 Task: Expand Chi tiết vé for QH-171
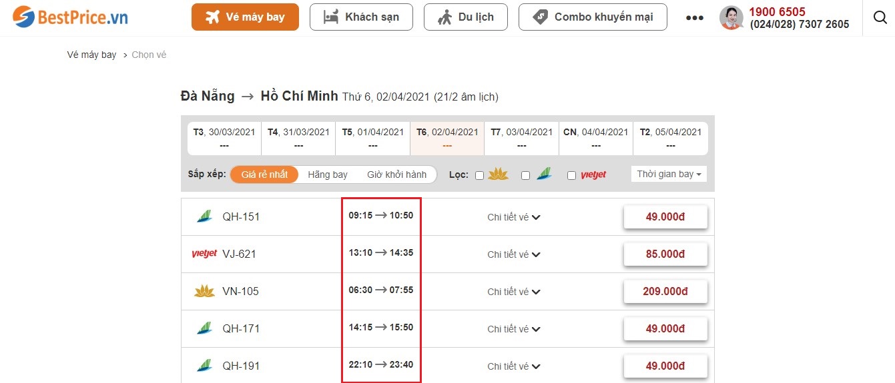coord(514,329)
